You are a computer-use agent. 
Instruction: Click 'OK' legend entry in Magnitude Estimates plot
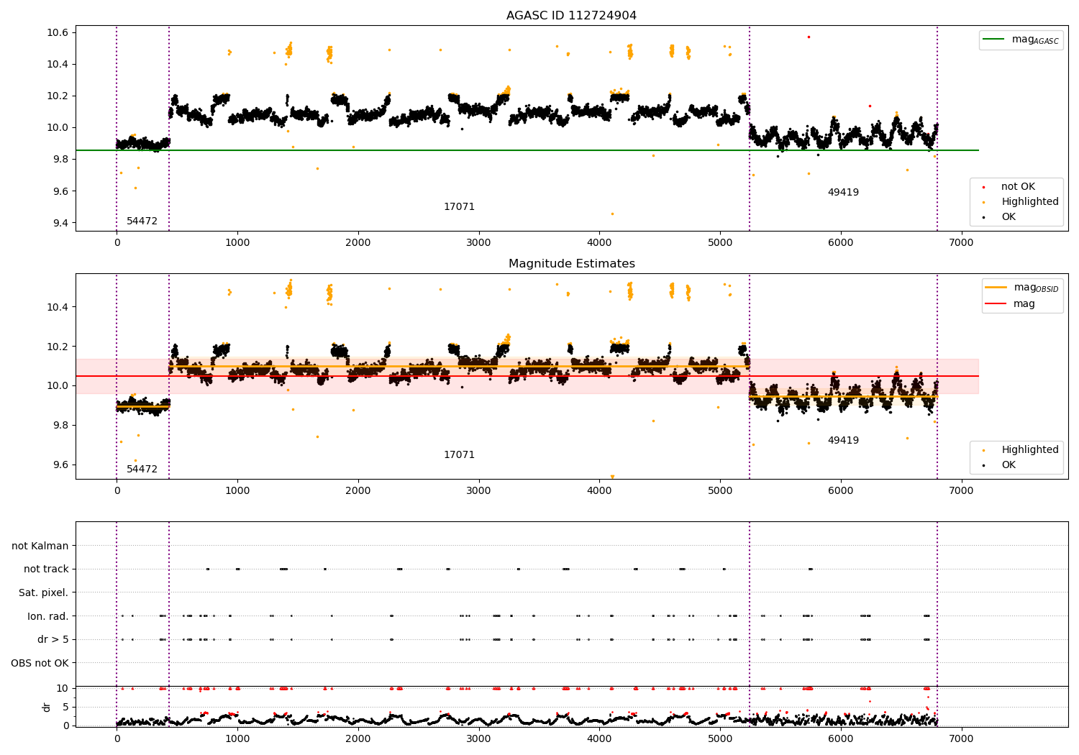click(x=1000, y=465)
